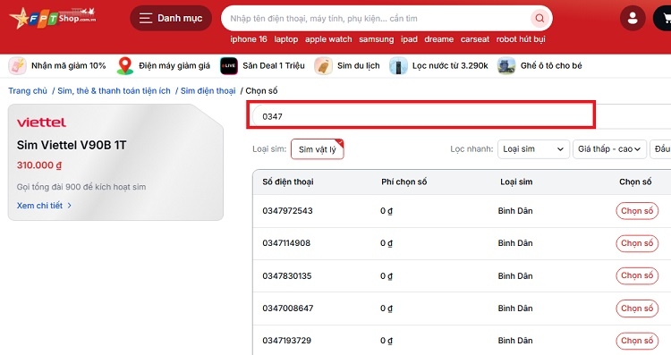
Task: Click the Sim du lịch luggage icon
Action: [323, 66]
